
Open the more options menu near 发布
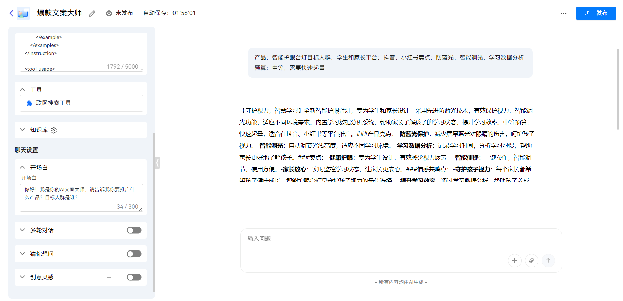tap(563, 13)
